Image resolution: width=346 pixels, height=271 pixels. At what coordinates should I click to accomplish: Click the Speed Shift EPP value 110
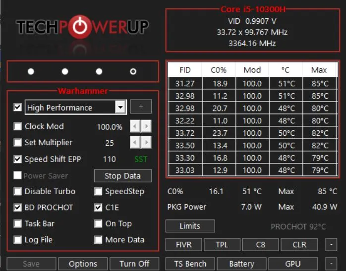click(110, 159)
